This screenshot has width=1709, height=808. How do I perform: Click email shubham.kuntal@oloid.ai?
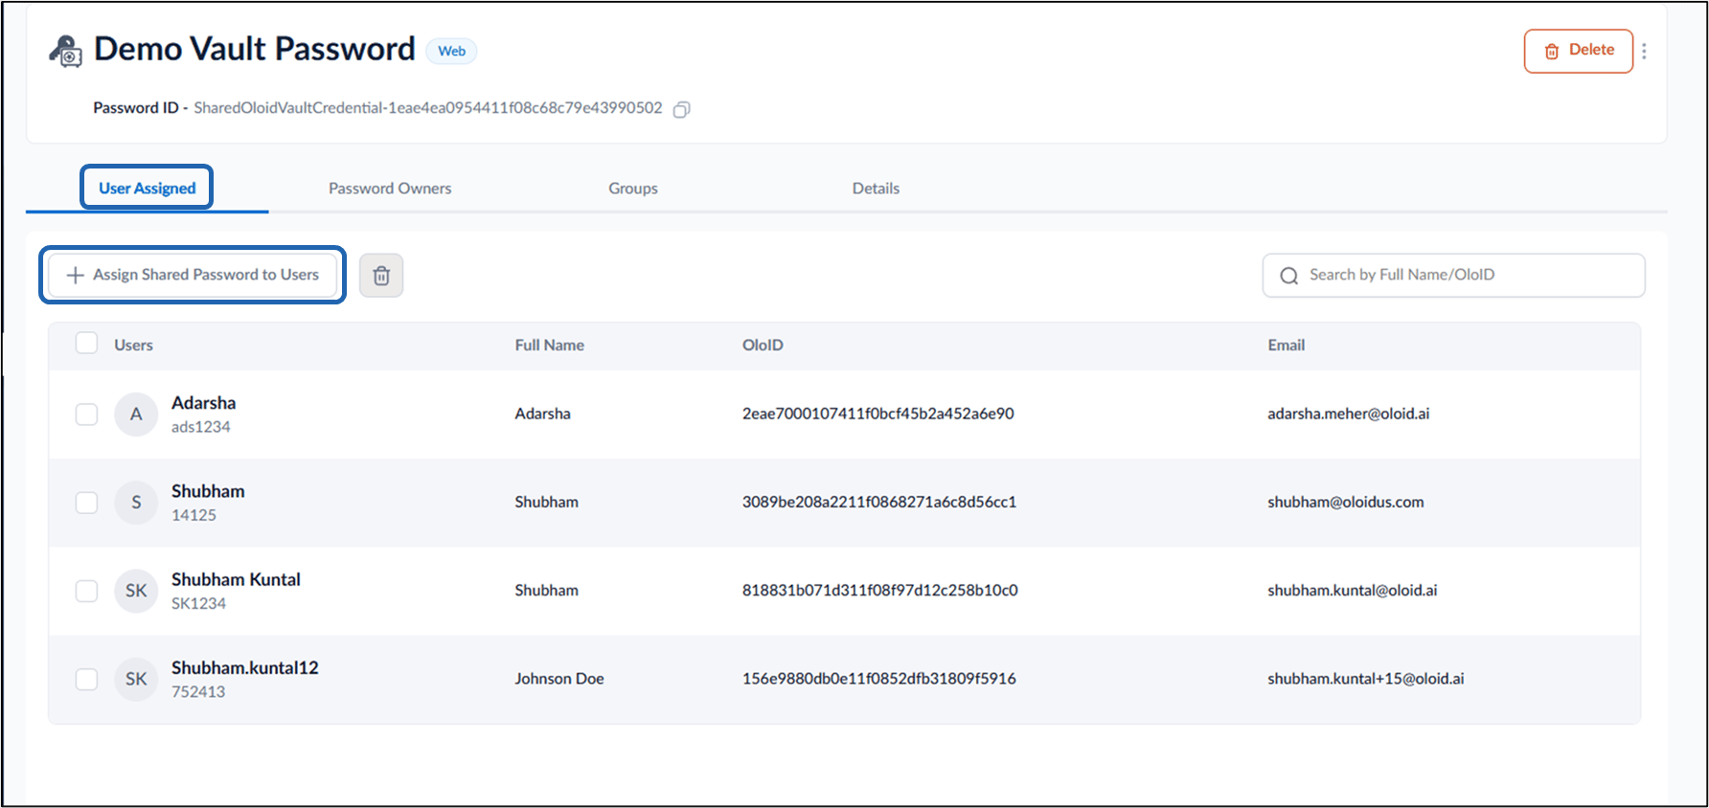(x=1352, y=590)
